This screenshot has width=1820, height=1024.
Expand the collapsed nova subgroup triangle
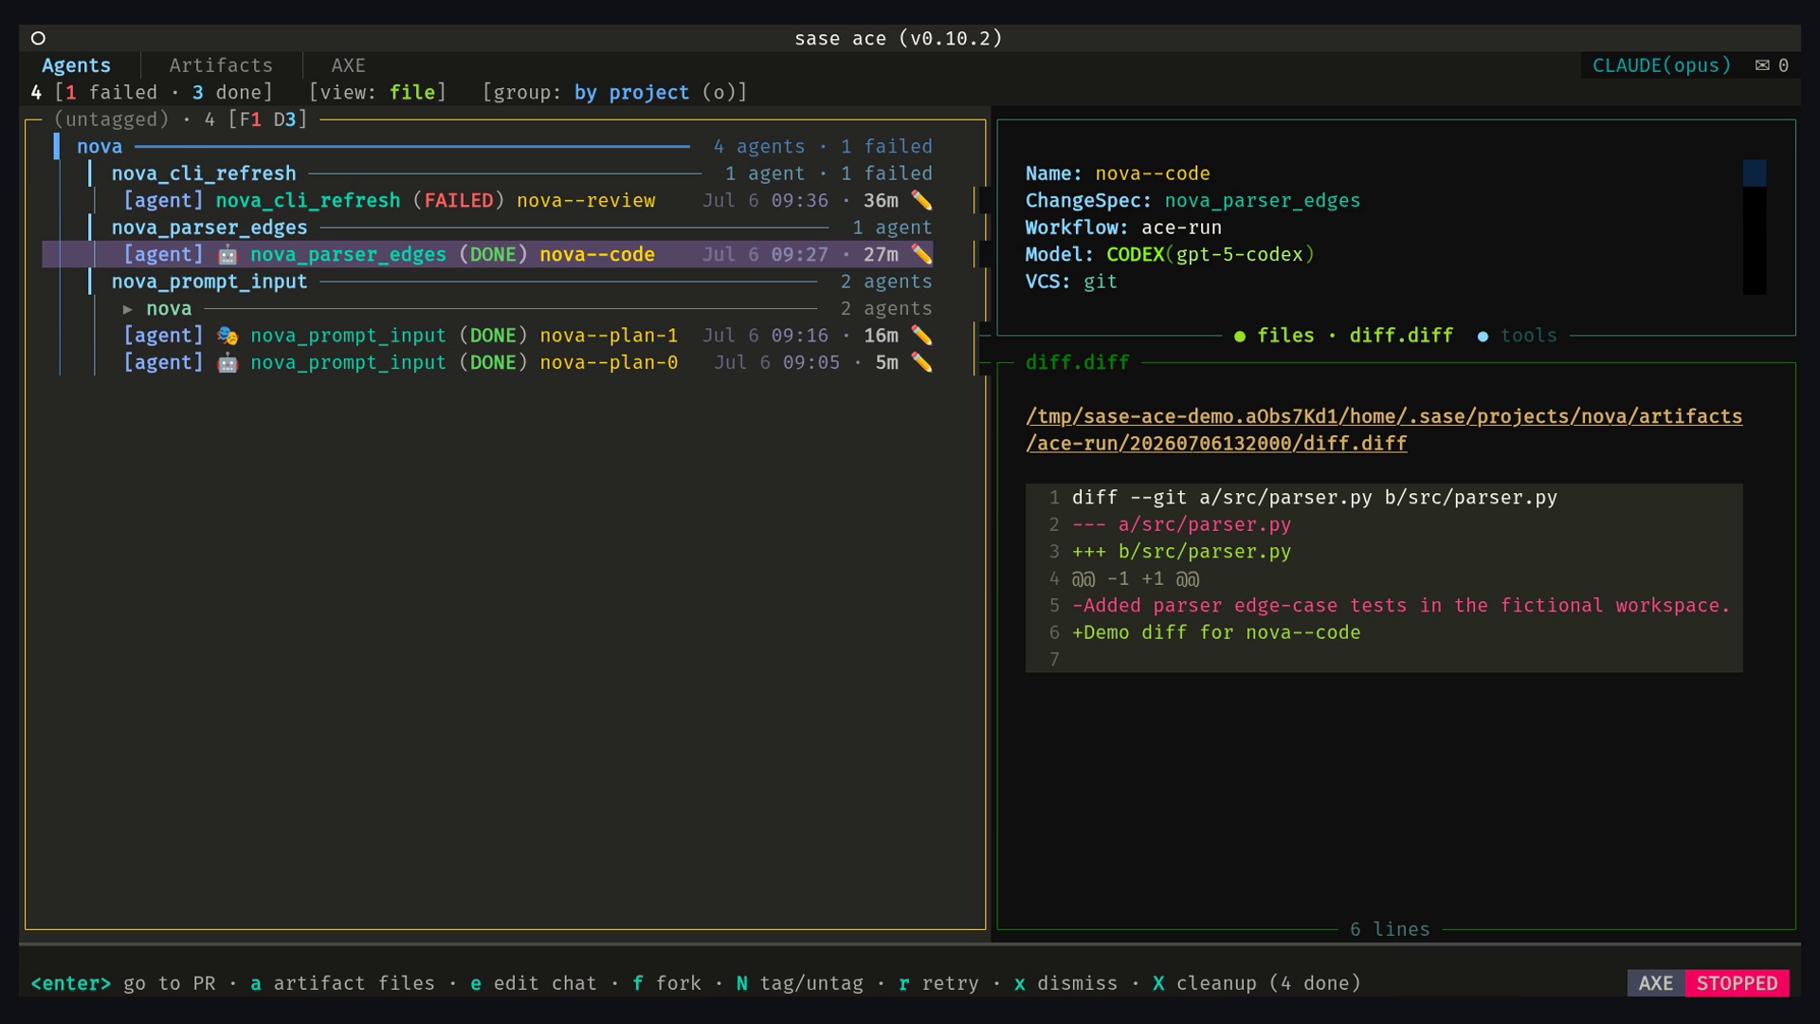pos(128,309)
